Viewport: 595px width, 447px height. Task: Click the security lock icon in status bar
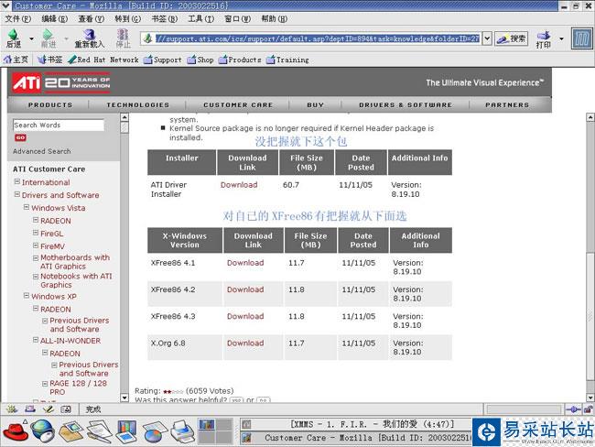click(x=589, y=409)
